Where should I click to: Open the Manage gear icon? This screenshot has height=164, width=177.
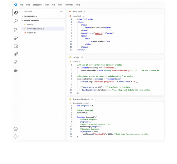click(x=16, y=136)
